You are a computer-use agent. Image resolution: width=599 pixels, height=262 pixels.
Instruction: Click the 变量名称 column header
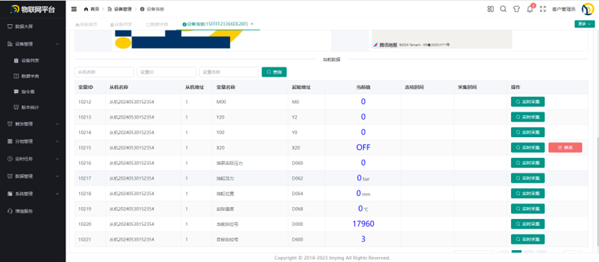(x=225, y=87)
